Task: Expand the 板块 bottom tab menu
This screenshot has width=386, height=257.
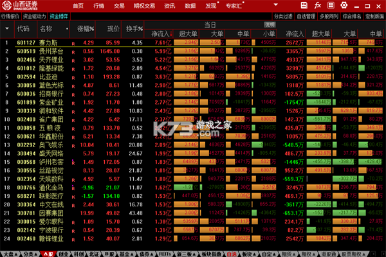Action: click(x=254, y=254)
